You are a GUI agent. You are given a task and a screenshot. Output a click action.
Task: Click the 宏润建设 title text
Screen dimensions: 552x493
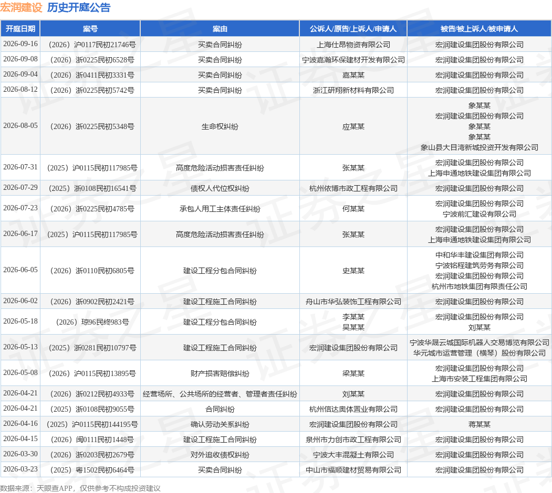tap(21, 7)
